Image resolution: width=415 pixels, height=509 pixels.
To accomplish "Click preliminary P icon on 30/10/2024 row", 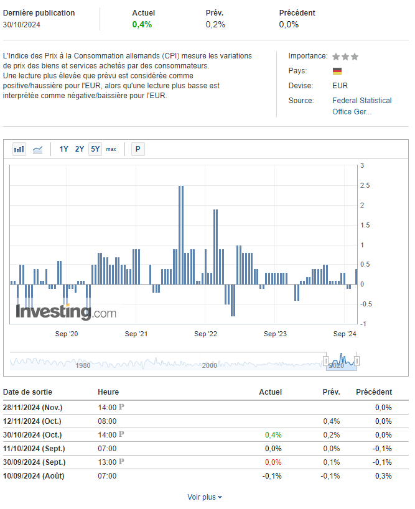I will [x=121, y=434].
